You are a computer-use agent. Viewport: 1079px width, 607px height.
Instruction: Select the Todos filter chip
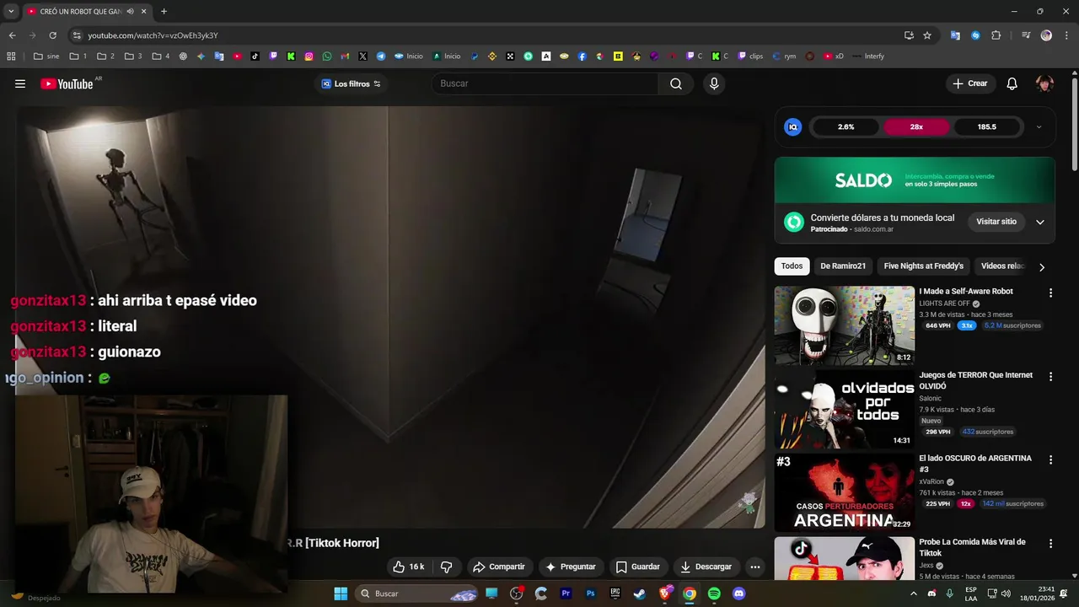tap(792, 266)
